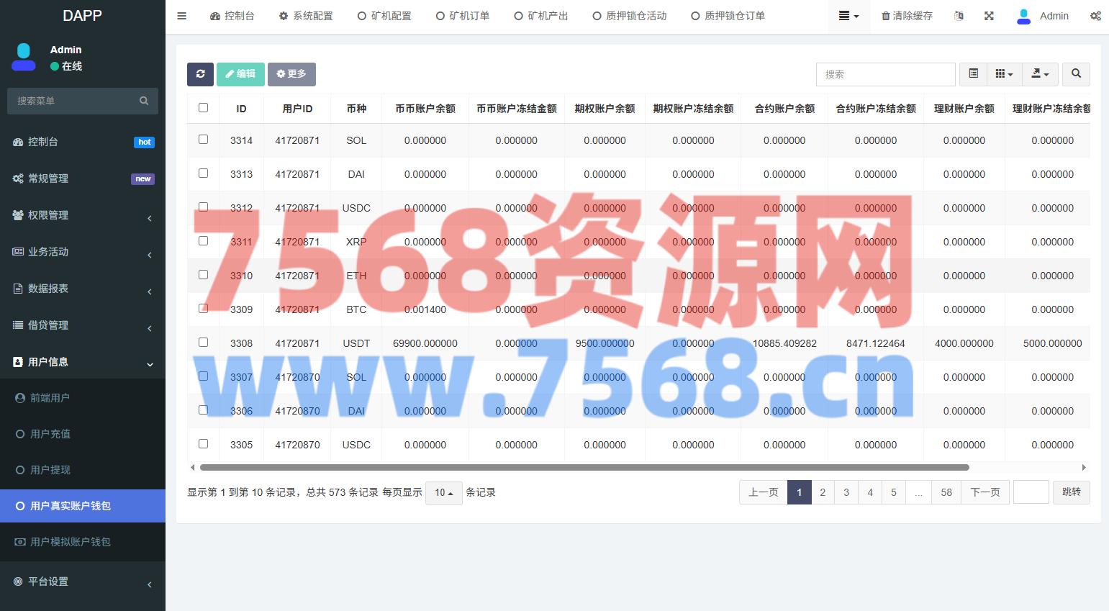Screen dimensions: 1109x611
Task: Tick the checkbox for row ID 3308
Action: click(x=204, y=343)
